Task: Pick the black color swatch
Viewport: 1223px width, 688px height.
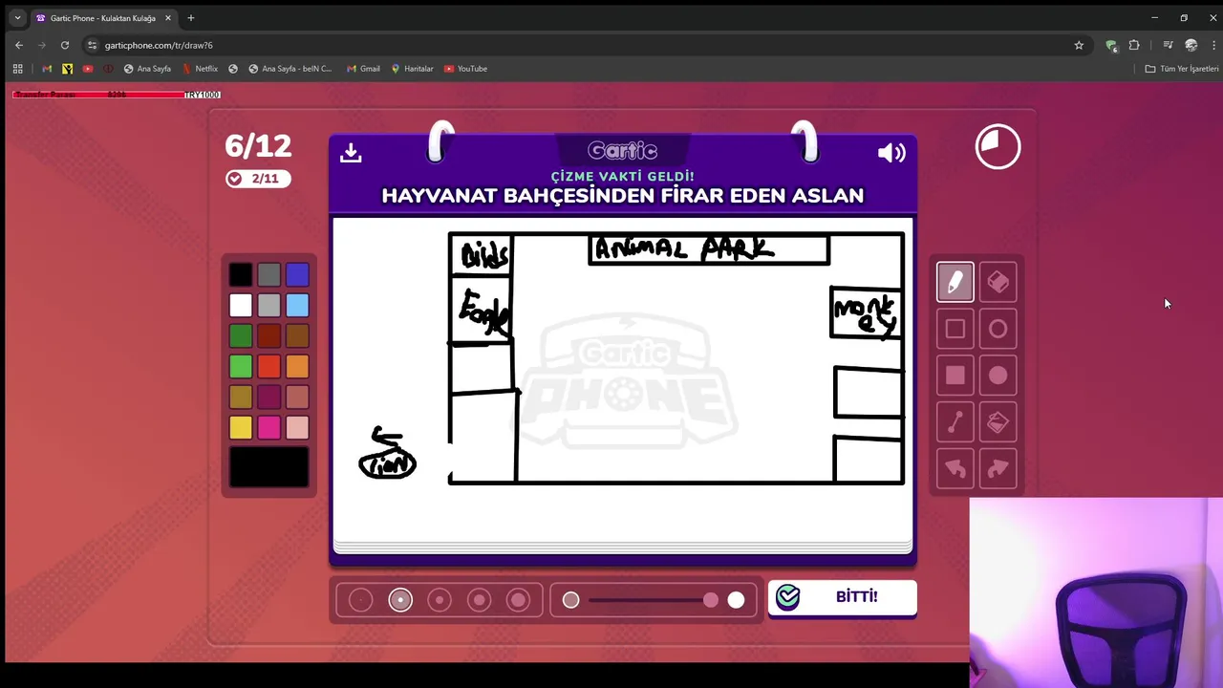Action: click(241, 275)
